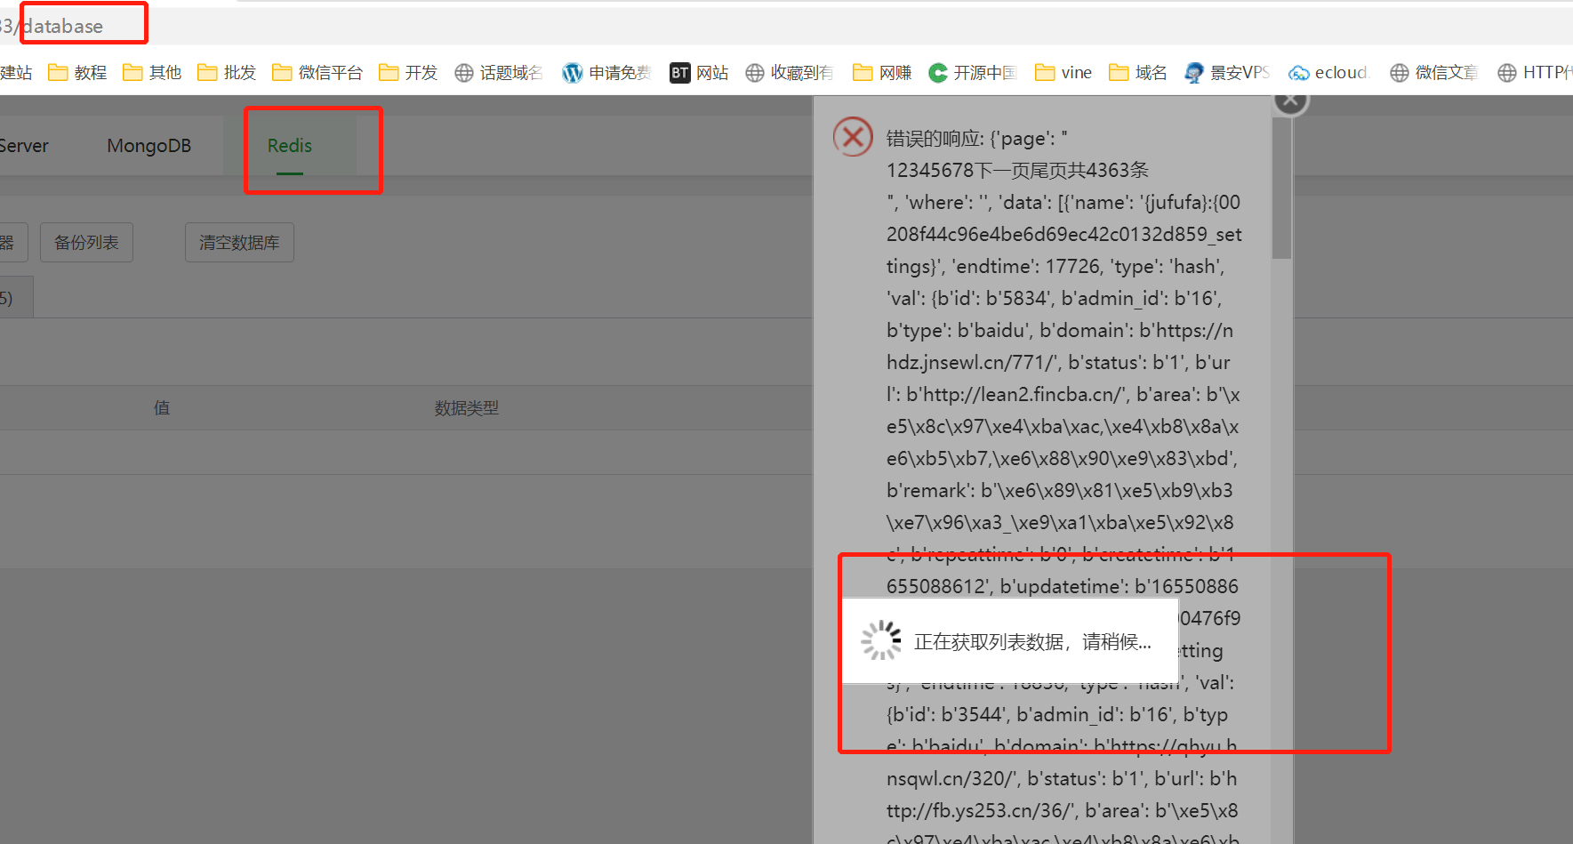This screenshot has height=844, width=1573.
Task: Open the HTTP bookmark at bar end
Action: coord(1535,73)
